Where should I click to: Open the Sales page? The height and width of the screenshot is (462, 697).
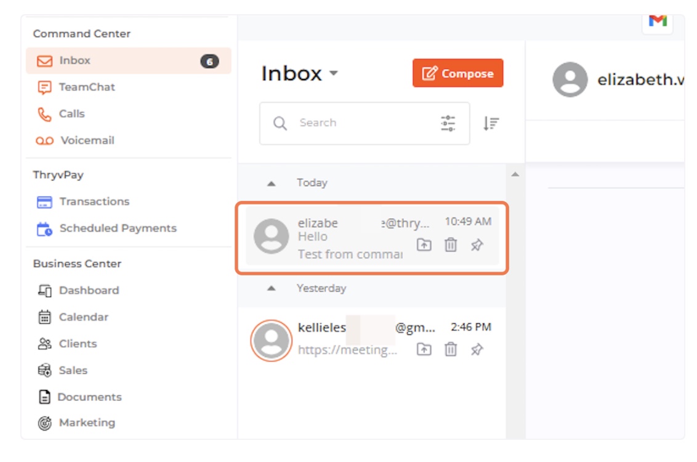[x=73, y=370]
